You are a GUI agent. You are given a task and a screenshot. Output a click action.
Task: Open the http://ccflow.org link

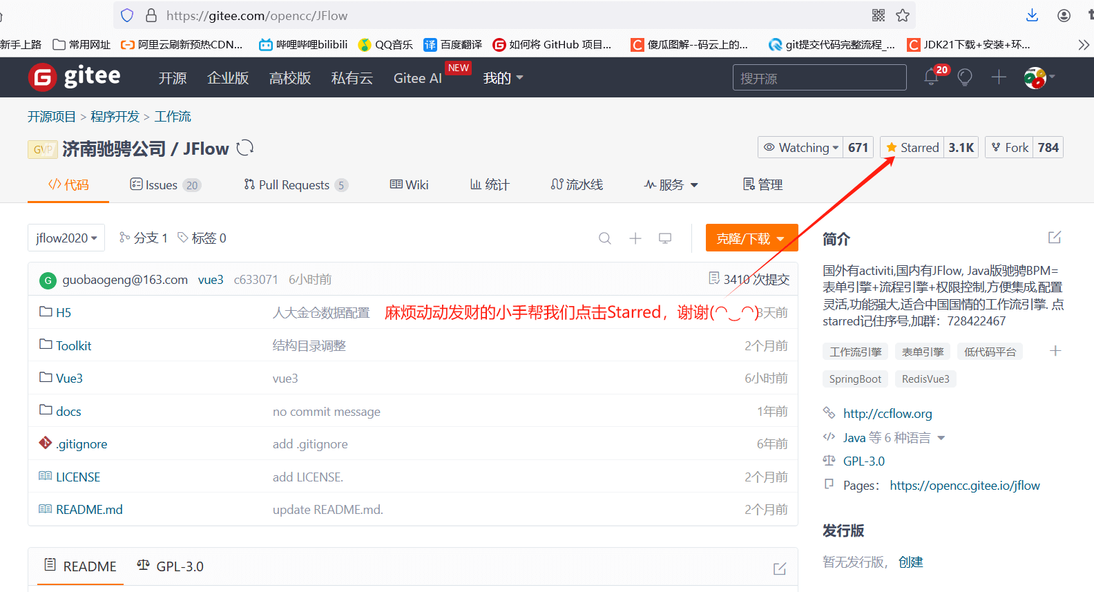coord(887,414)
